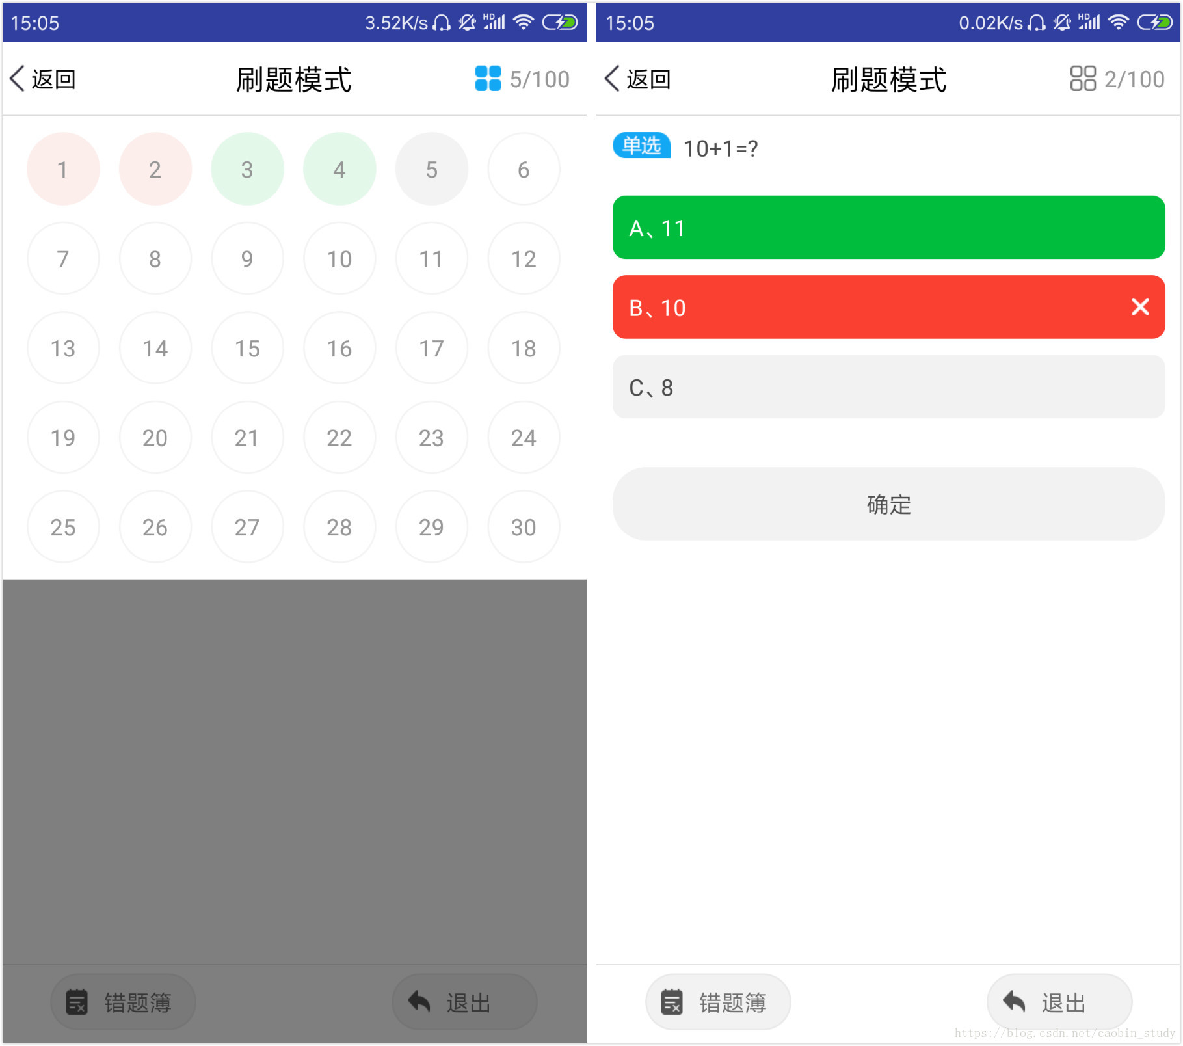Jump to question 17 in the grid
Viewport: 1183px width, 1046px height.
[x=431, y=348]
